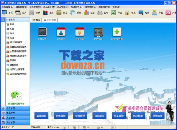Open 销售报表 in the sidebar
This screenshot has height=130, width=177.
pyautogui.click(x=12, y=65)
